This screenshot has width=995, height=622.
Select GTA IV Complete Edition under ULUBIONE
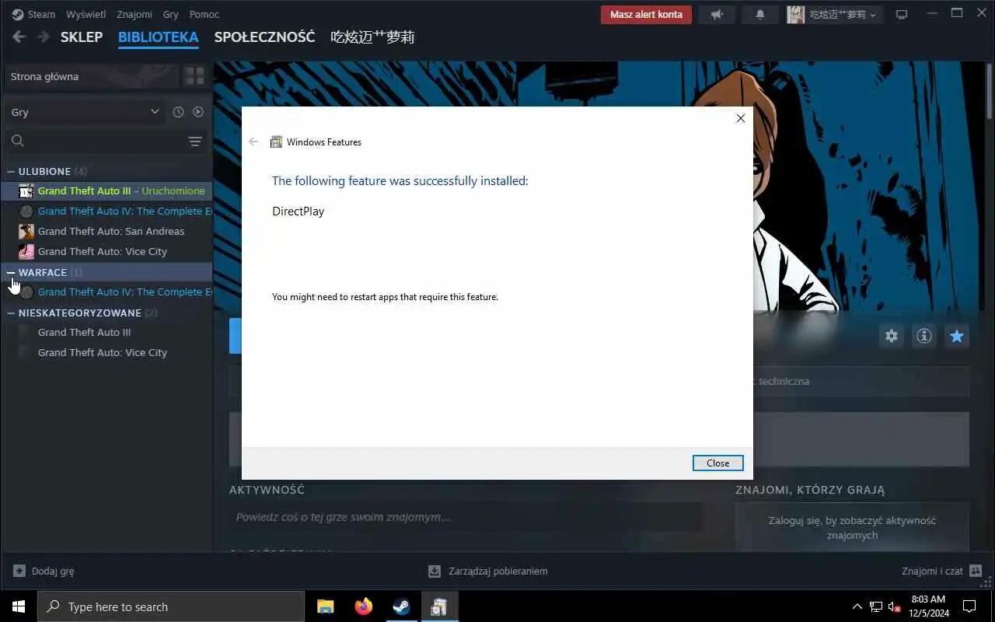pyautogui.click(x=106, y=211)
